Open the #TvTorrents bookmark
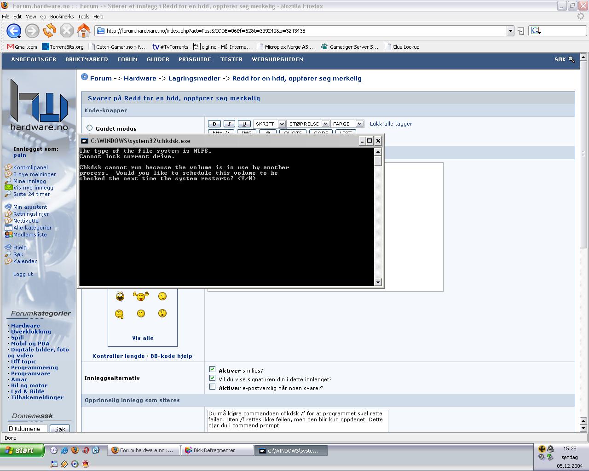The height and width of the screenshot is (471, 589). click(170, 46)
